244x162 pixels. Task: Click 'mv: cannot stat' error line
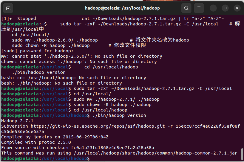81,56
